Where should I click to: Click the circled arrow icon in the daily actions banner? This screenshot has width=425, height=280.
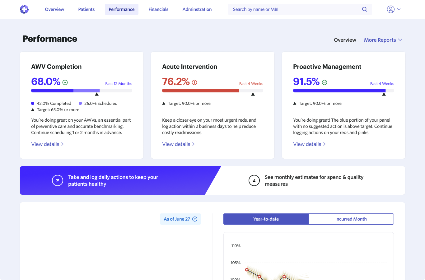pos(58,180)
